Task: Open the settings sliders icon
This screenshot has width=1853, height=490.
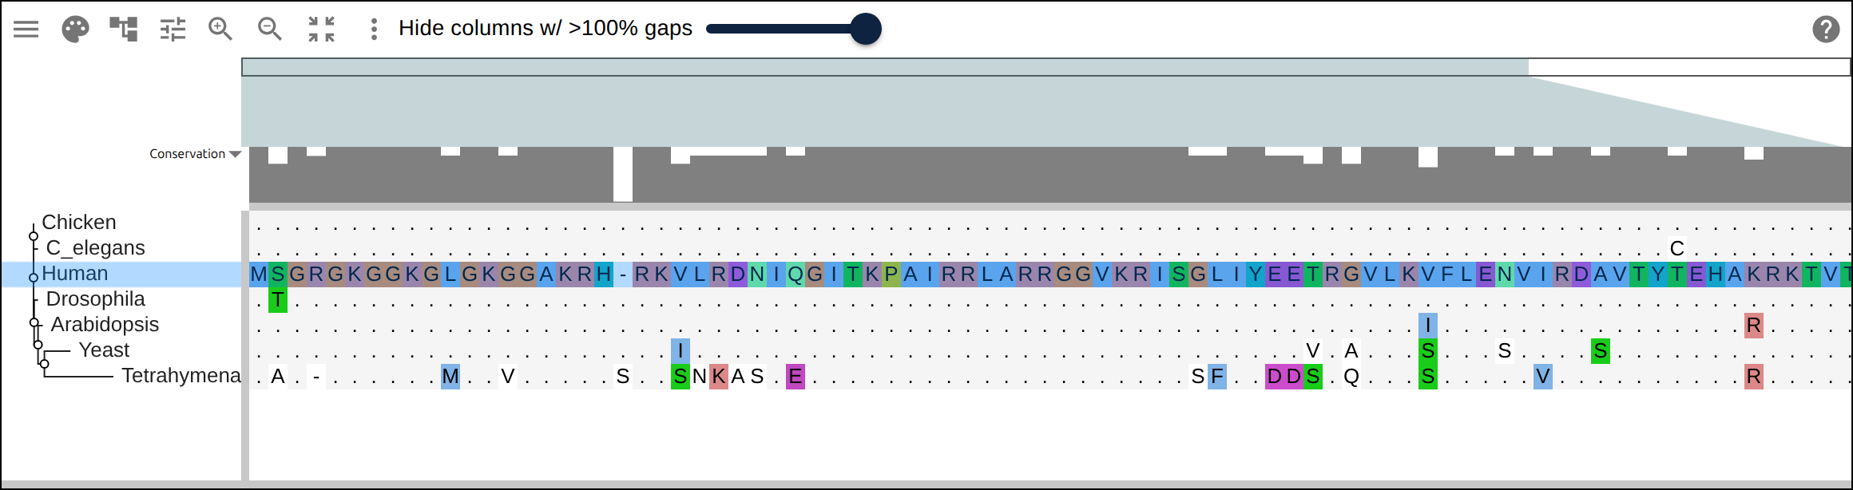Action: coord(173,30)
